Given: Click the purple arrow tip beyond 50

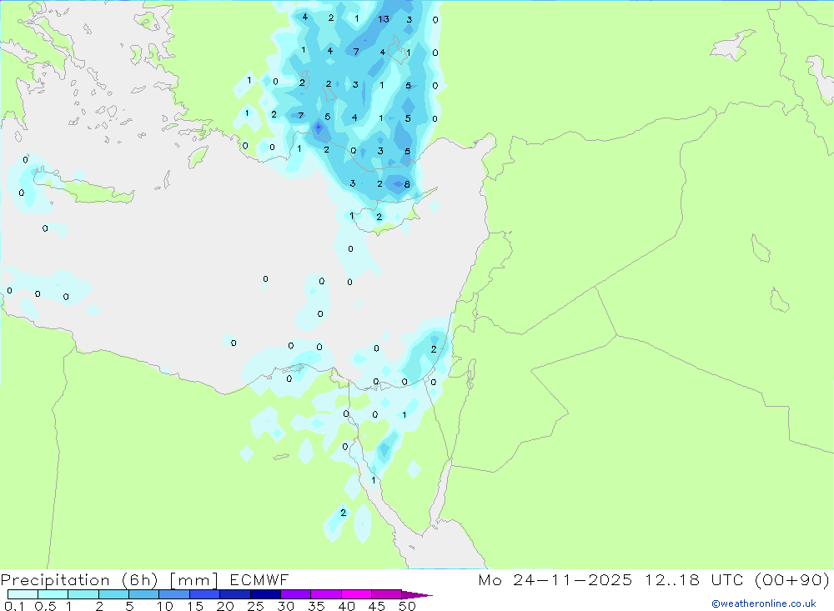Looking at the screenshot, I should pyautogui.click(x=416, y=595).
